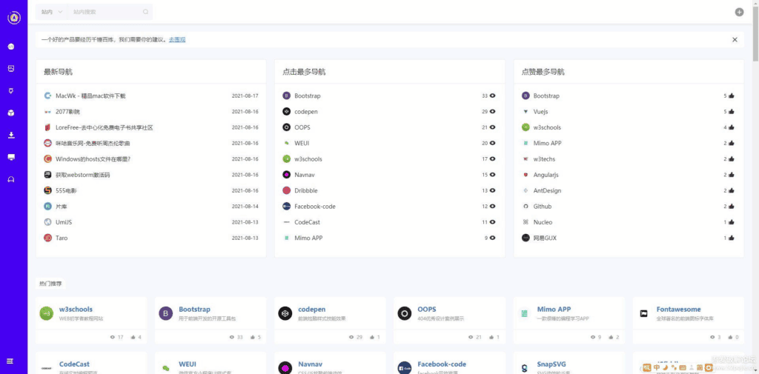The height and width of the screenshot is (374, 759).
Task: Open the Bootstrap recommendation card title
Action: click(195, 309)
